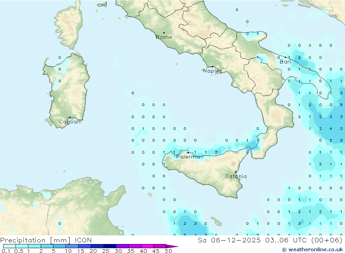Image resolution: width=345 pixels, height=253 pixels.
Task: Click the Cagliari location dot on map
Action: [70, 117]
